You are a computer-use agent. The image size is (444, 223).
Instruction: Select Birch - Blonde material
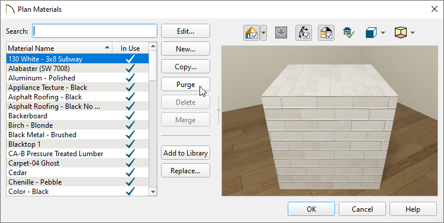[x=78, y=125]
